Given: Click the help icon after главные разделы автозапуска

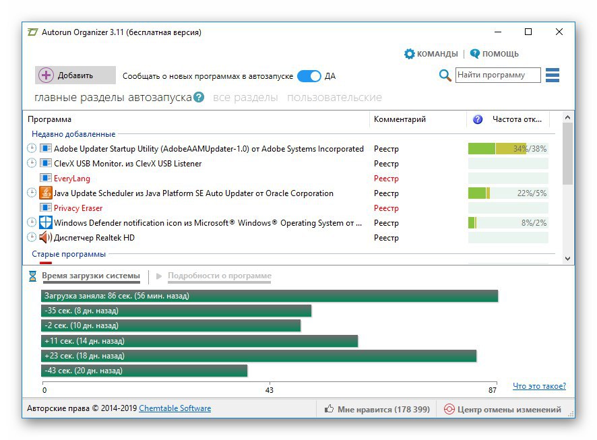Looking at the screenshot, I should 199,98.
